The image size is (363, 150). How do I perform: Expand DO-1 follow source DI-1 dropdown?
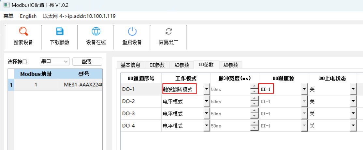point(304,89)
